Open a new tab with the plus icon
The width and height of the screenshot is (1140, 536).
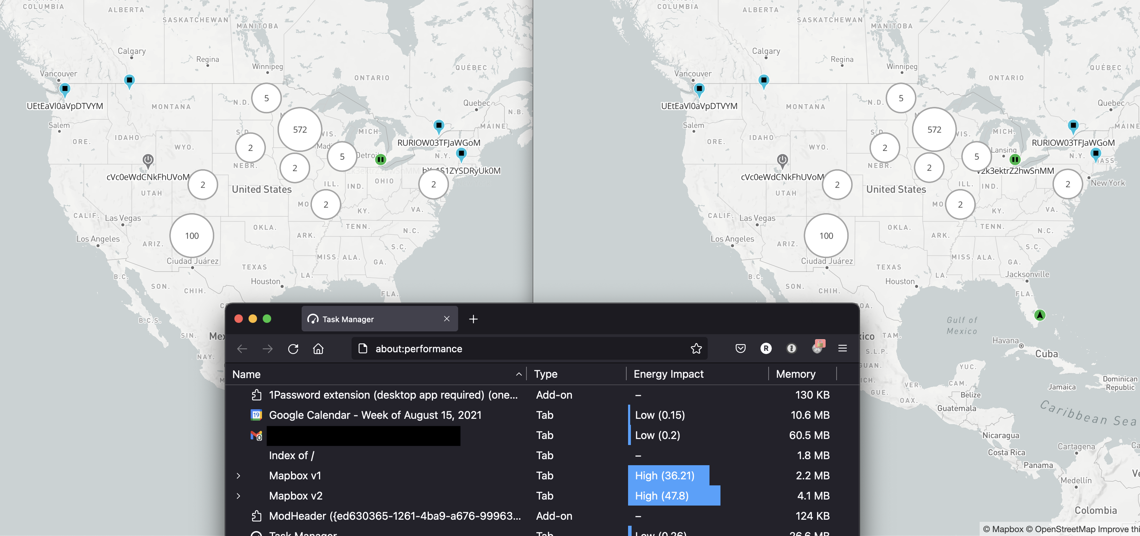click(473, 319)
